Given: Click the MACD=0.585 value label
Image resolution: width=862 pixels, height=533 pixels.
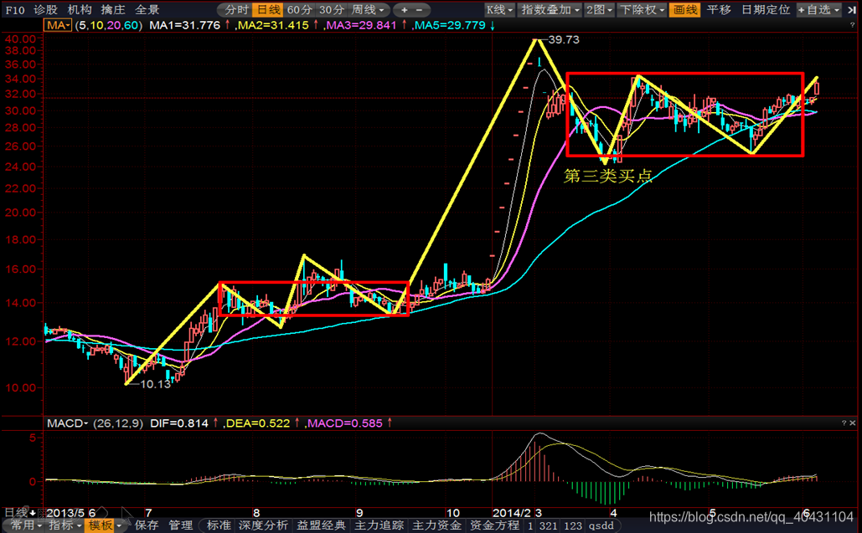Looking at the screenshot, I should [x=344, y=423].
